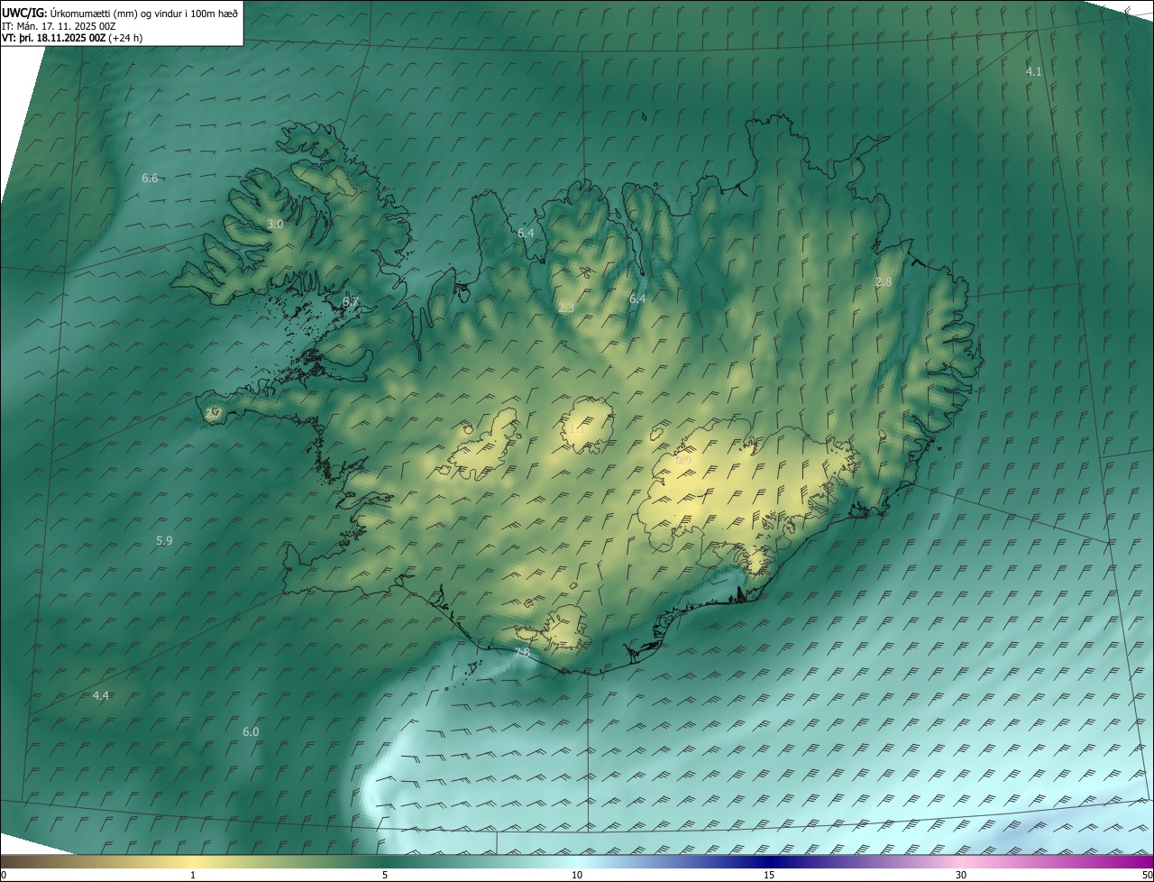Click the IT initialization time line

[60, 25]
